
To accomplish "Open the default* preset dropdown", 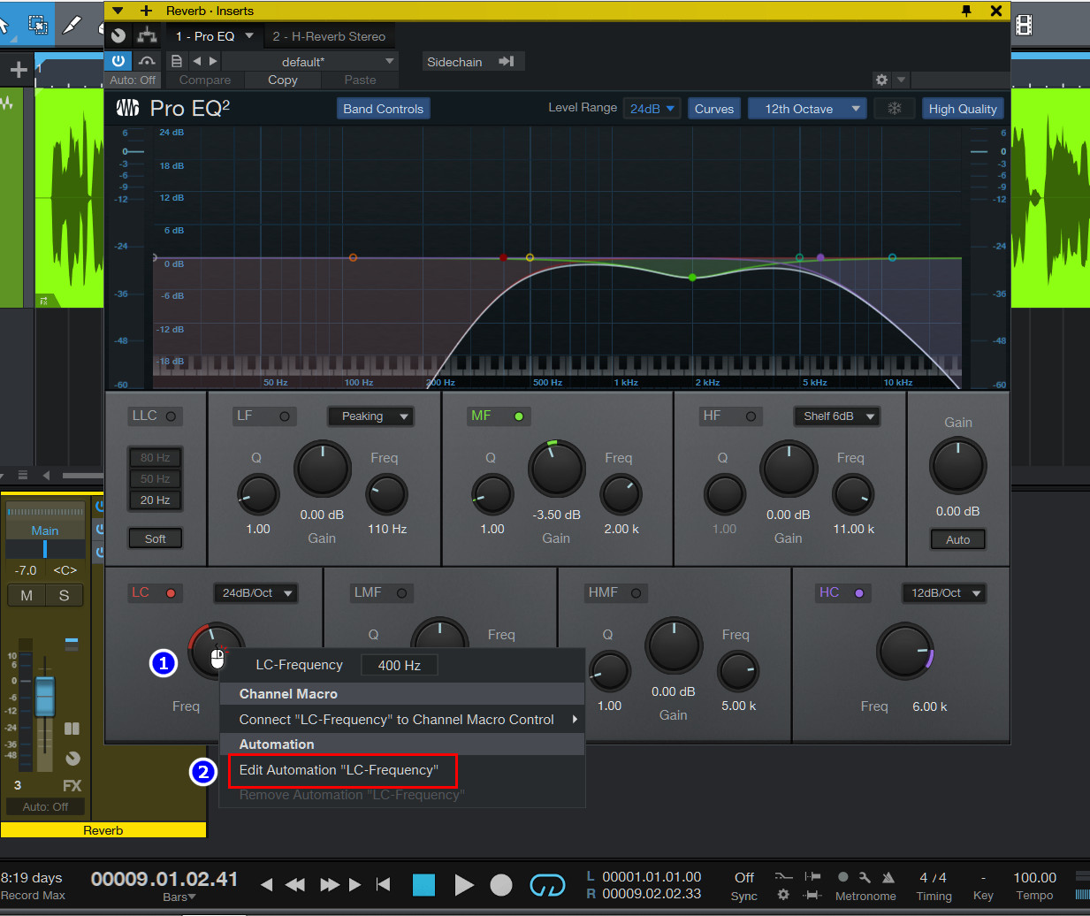I will click(x=309, y=61).
